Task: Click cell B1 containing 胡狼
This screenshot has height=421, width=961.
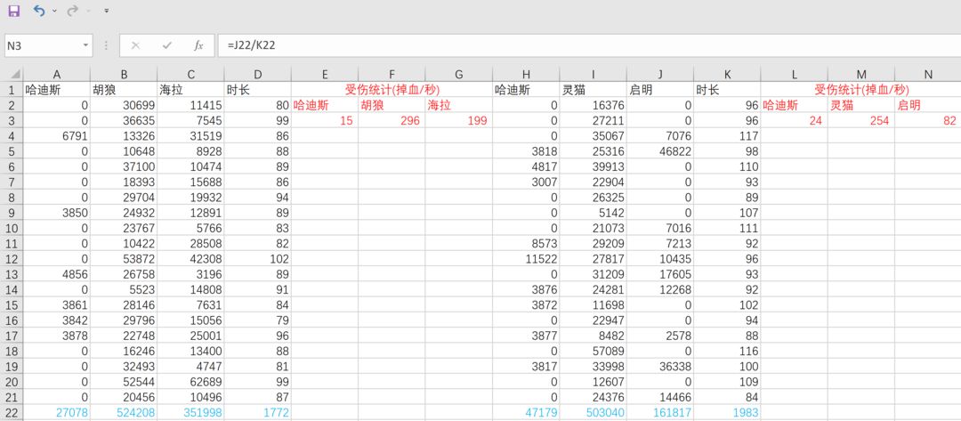Action: [x=124, y=90]
